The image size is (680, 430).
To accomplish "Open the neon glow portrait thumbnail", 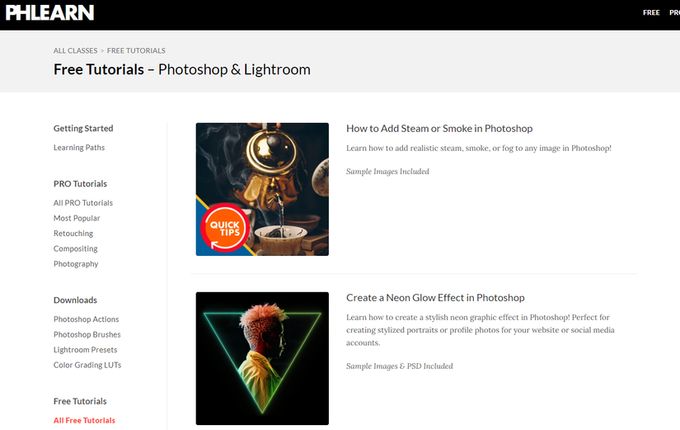I will pos(262,358).
